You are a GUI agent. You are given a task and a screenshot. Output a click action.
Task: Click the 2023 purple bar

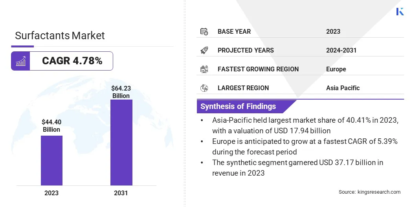51,160
